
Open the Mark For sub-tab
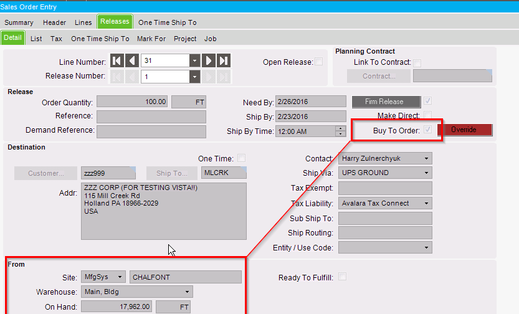pos(151,39)
